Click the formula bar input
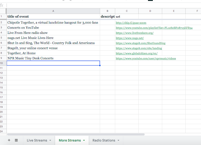The height and width of the screenshot is (145, 201). coord(103,5)
